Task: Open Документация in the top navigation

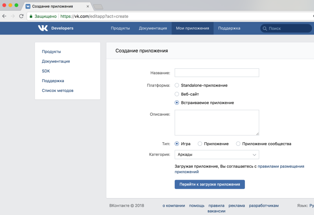Action: 153,28
